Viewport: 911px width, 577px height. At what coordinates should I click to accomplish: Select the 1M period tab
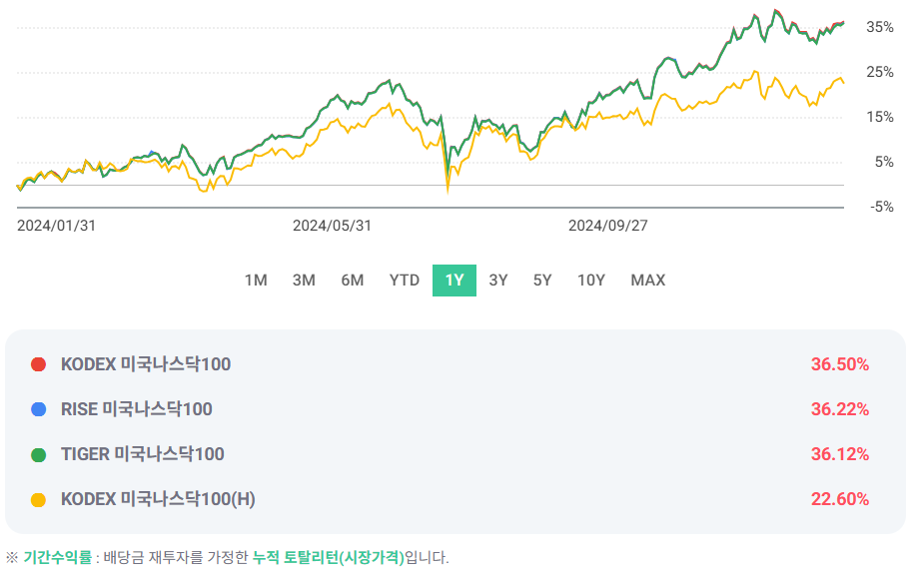tap(256, 281)
